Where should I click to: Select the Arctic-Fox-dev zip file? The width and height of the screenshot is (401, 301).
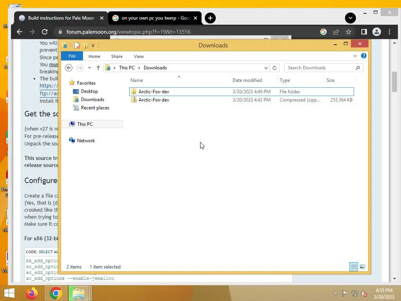[241, 100]
